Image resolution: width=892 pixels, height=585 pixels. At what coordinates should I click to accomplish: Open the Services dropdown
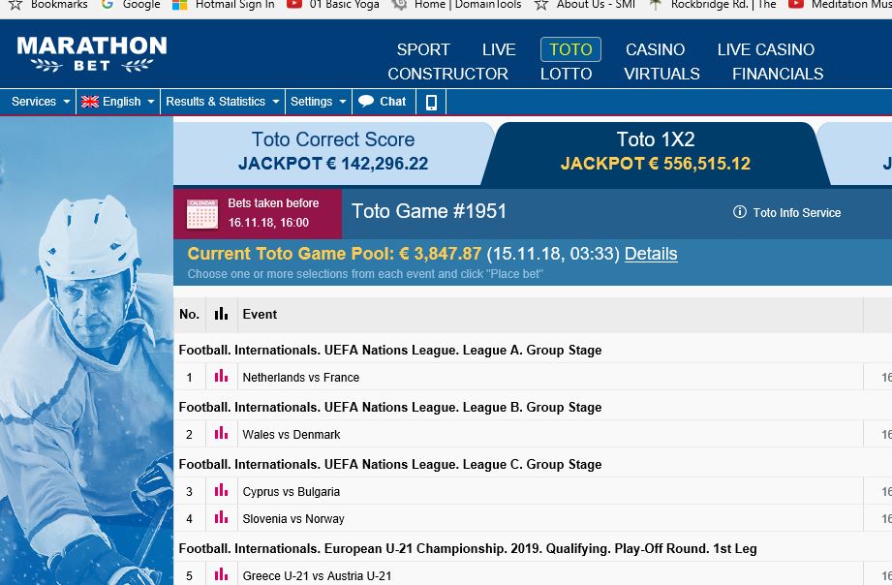coord(38,101)
